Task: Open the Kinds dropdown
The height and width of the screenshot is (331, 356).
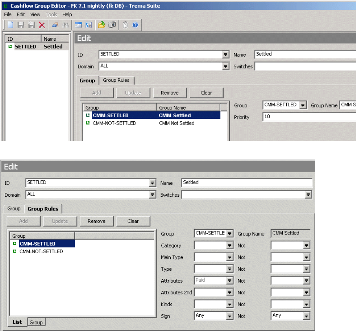Action: [x=230, y=305]
